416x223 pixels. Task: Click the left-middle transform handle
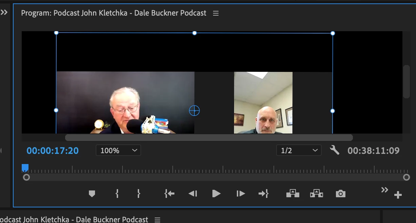click(x=56, y=110)
